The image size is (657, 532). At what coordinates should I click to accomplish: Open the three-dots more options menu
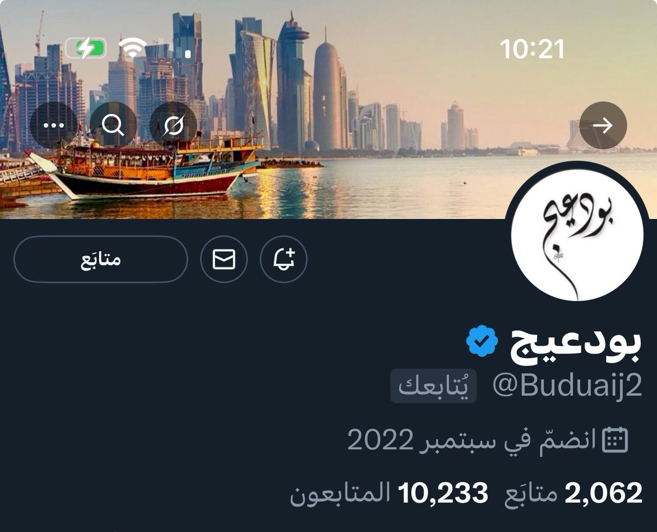pyautogui.click(x=54, y=125)
